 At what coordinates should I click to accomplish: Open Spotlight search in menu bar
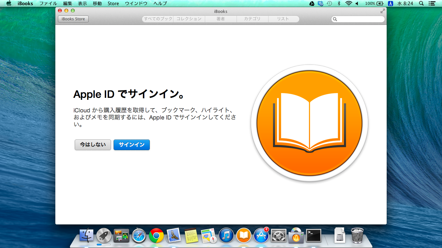point(421,4)
